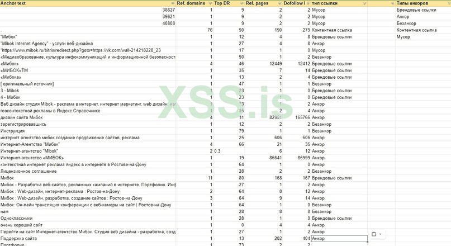This screenshot has height=246, width=451.
Task: Select the Мибок: Он-лайн трансляция конференции cell
Action: tap(88, 205)
